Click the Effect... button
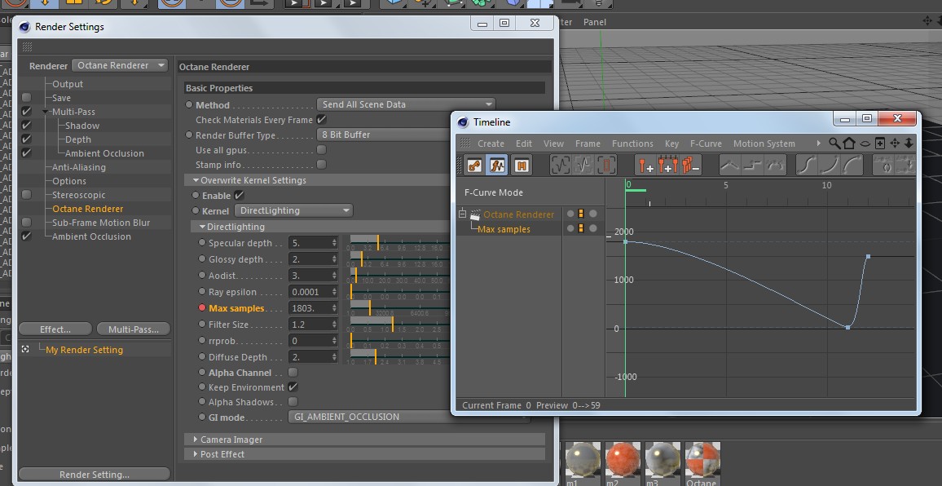 (55, 329)
